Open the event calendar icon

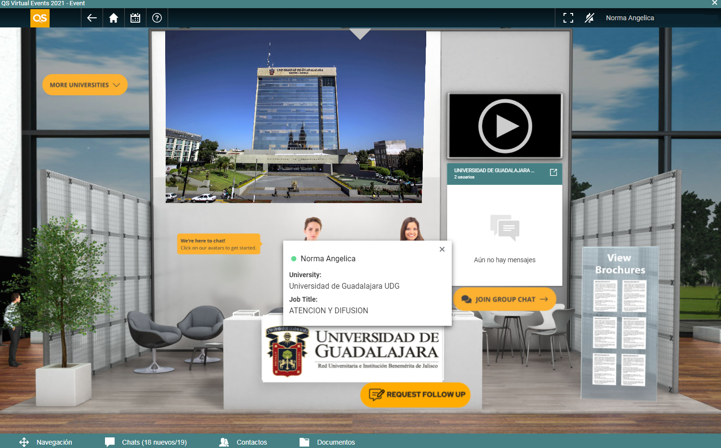click(x=135, y=18)
